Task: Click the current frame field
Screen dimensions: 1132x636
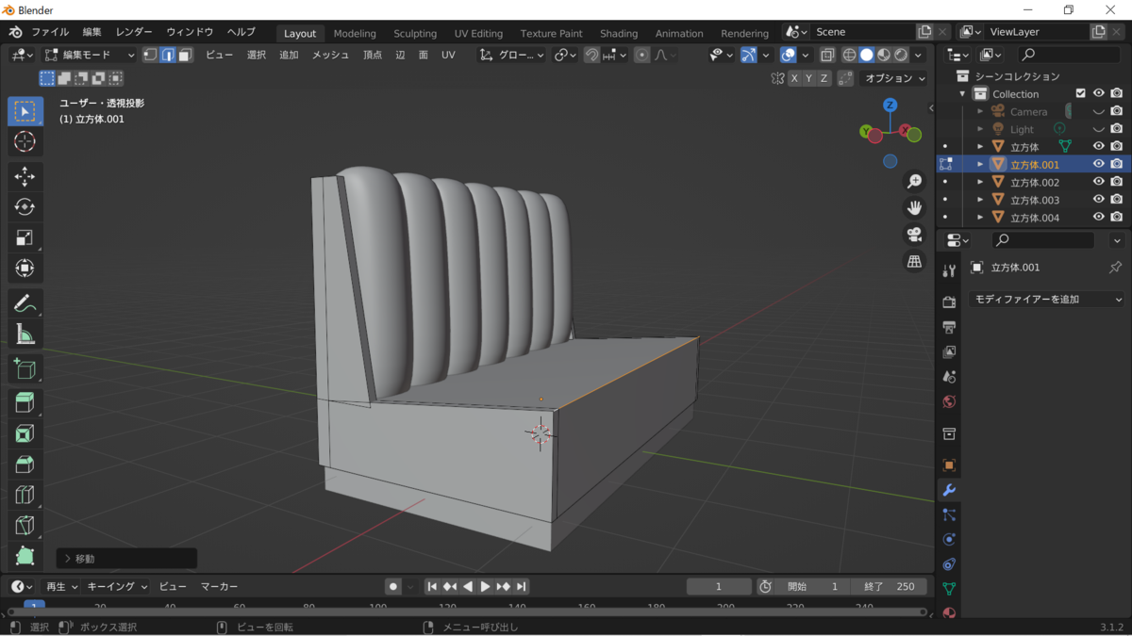Action: pos(719,586)
